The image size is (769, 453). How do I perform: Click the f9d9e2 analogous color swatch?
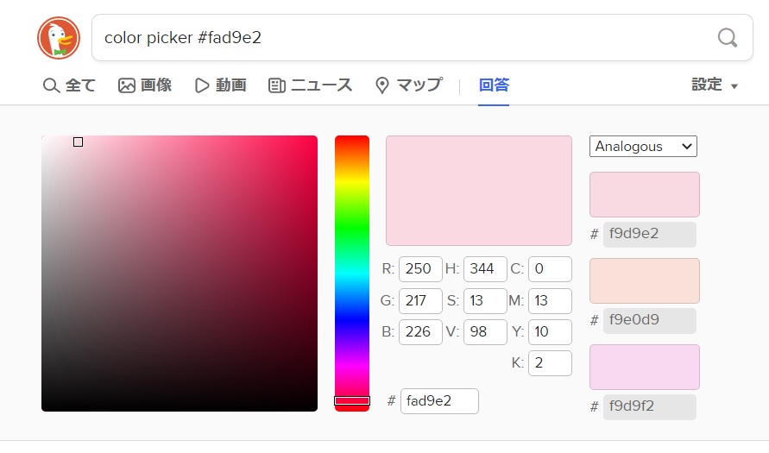point(645,195)
